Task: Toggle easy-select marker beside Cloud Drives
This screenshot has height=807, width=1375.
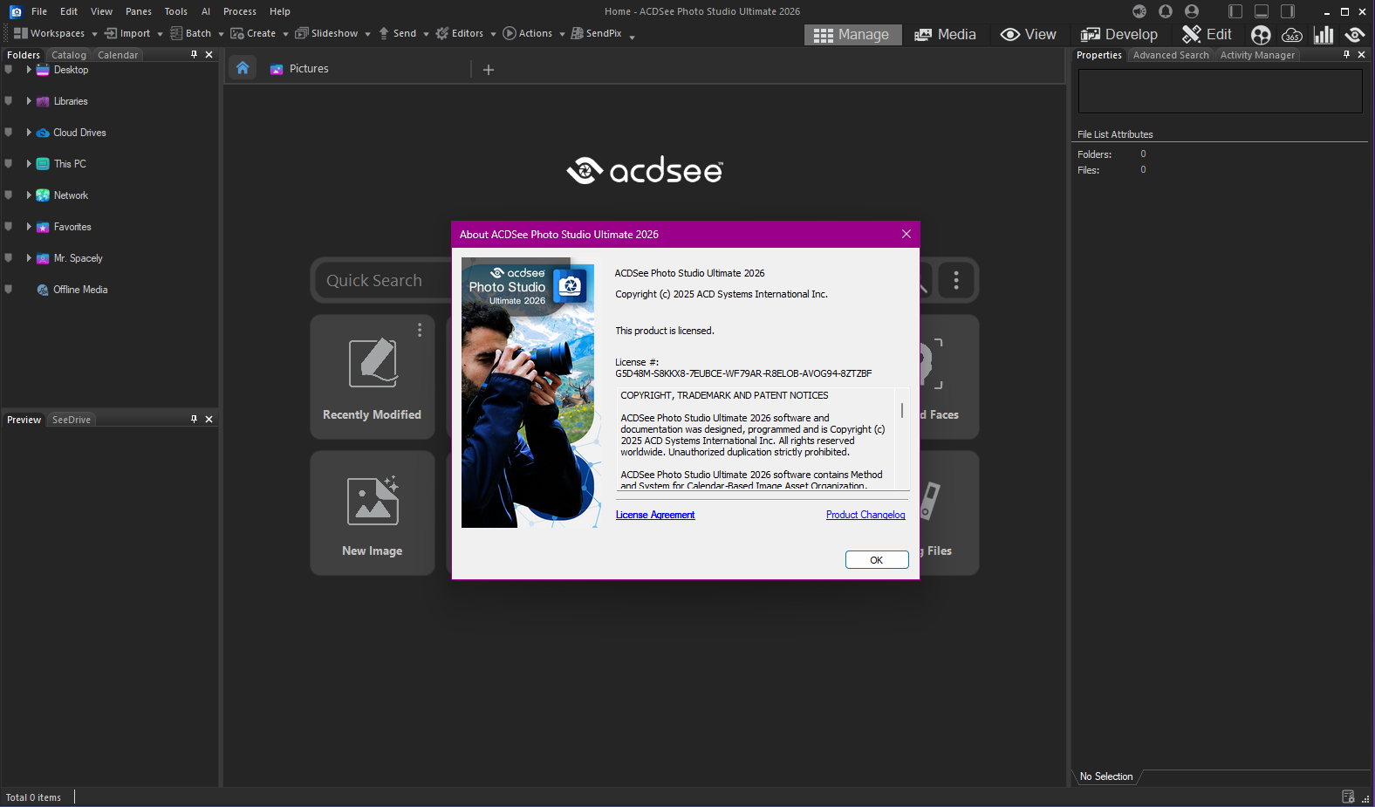Action: tap(9, 133)
